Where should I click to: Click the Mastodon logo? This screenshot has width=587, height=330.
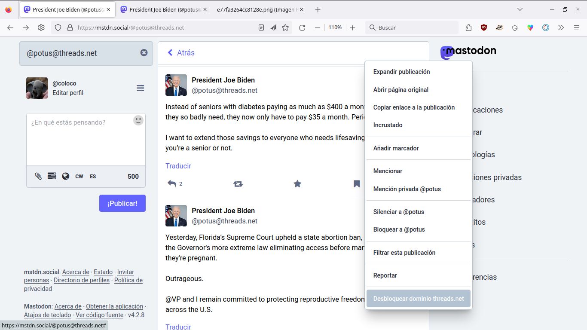(x=468, y=52)
